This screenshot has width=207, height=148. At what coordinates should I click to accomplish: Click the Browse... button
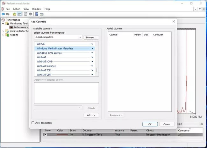click(91, 37)
